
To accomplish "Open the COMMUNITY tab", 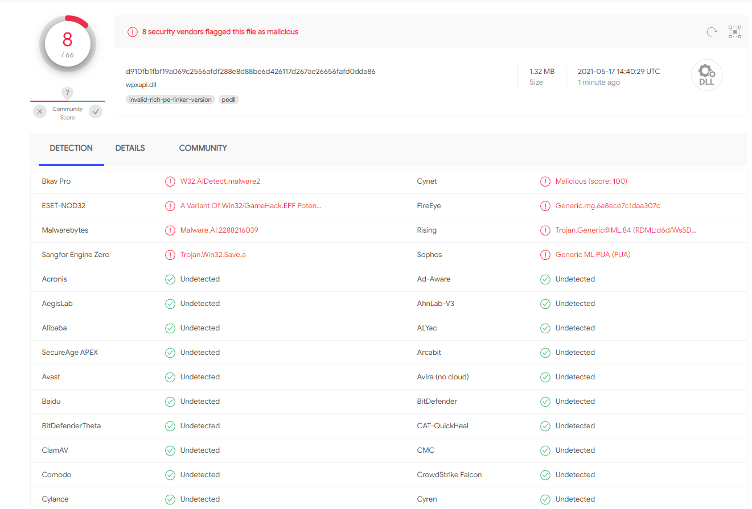I will point(203,148).
